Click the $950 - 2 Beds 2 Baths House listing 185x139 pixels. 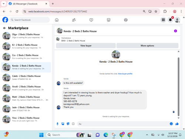(73, 41)
